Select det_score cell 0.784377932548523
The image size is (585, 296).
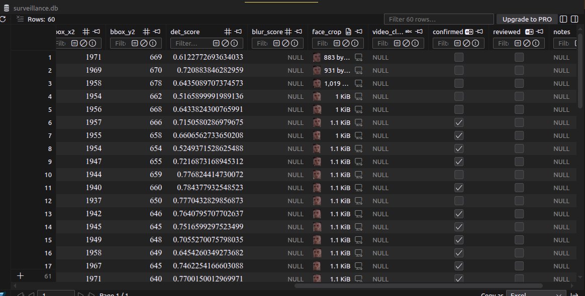210,188
